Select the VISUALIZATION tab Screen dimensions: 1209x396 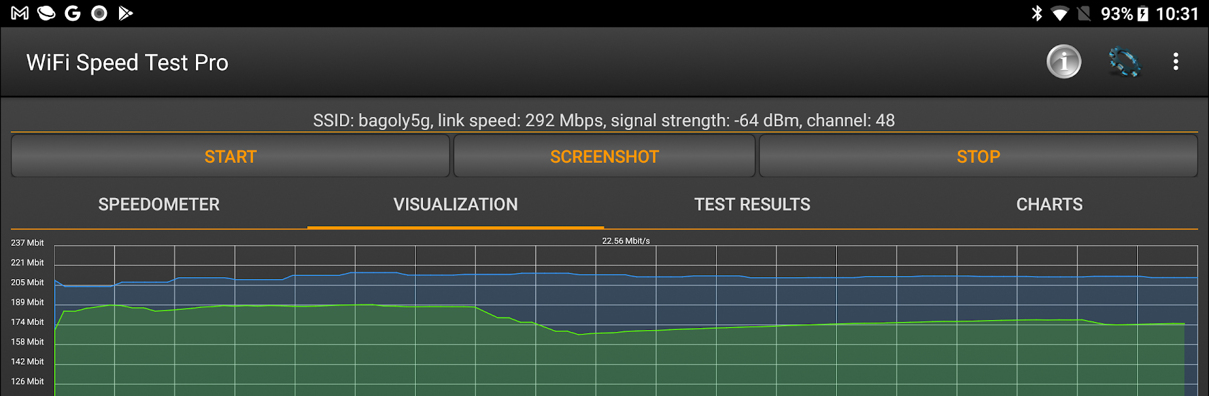(455, 204)
